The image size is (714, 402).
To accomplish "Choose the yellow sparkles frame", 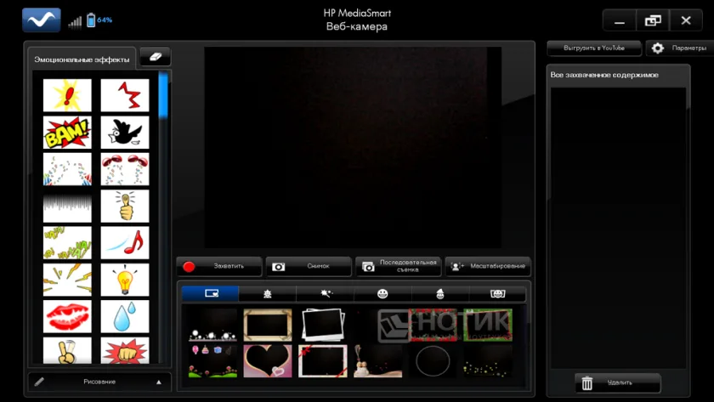I will coord(488,361).
